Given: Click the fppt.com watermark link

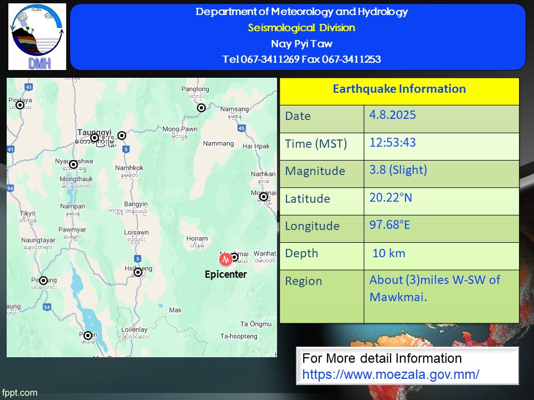Looking at the screenshot, I should click(x=19, y=393).
